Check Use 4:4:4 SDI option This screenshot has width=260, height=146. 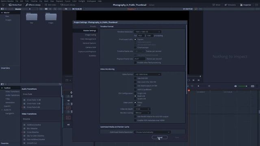(x=135, y=78)
